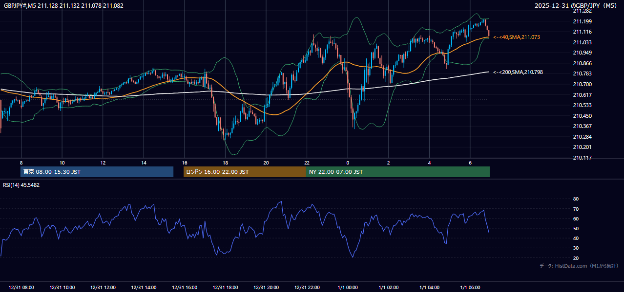This screenshot has height=292, width=624.
Task: Click the NY 22:00-07:00 JST session bar
Action: pos(398,172)
